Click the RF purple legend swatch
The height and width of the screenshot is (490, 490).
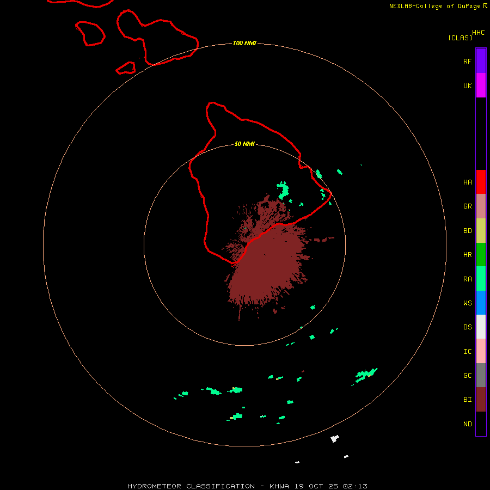[481, 61]
